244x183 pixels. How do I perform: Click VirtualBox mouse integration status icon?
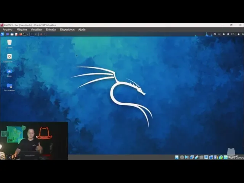click(221, 157)
